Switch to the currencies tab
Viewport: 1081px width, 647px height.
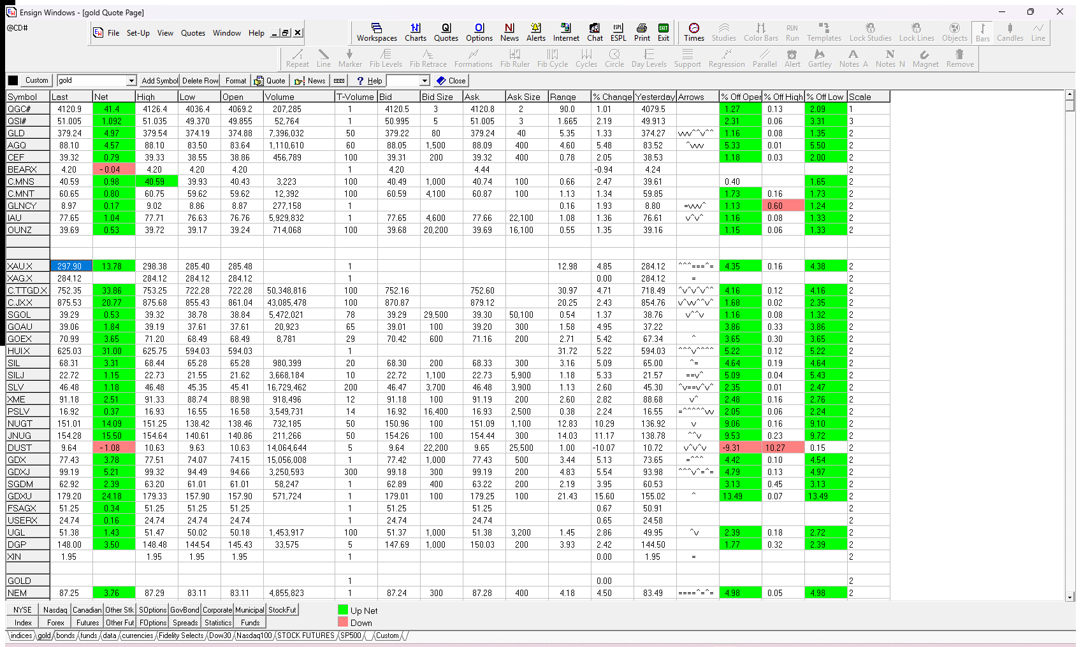coord(138,636)
